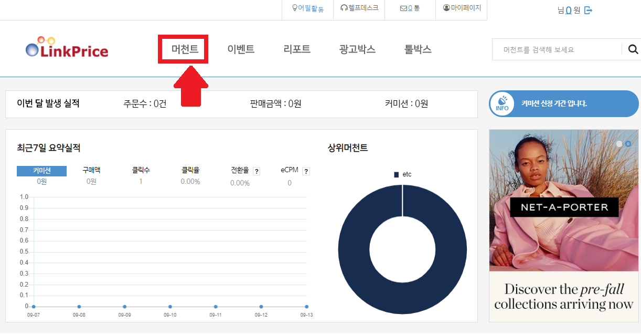Click the magnifier search icon
The width and height of the screenshot is (641, 335).
(633, 49)
